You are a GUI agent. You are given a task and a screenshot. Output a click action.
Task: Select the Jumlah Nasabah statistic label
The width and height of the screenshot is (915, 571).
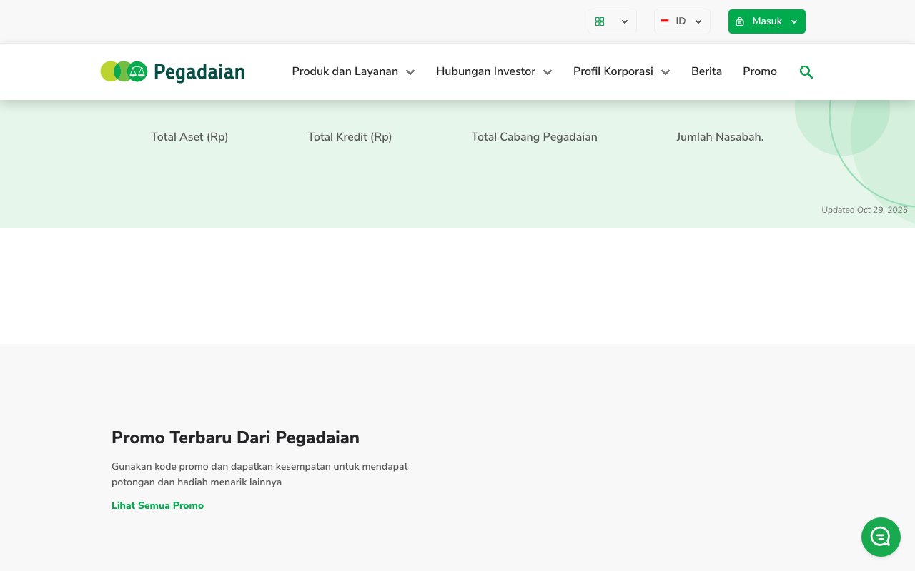(720, 137)
